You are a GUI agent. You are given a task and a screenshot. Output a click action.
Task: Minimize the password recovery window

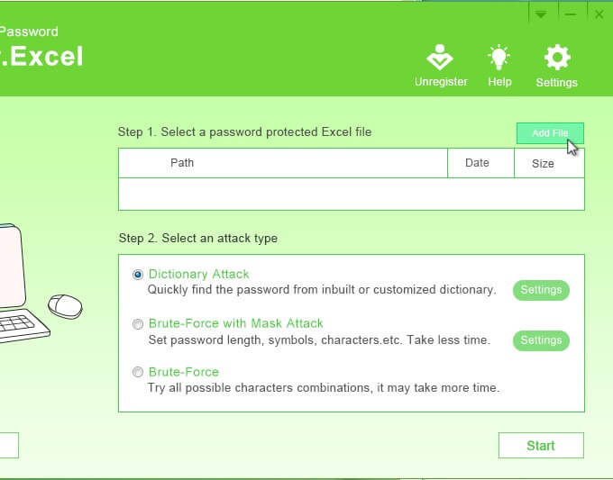tap(571, 14)
